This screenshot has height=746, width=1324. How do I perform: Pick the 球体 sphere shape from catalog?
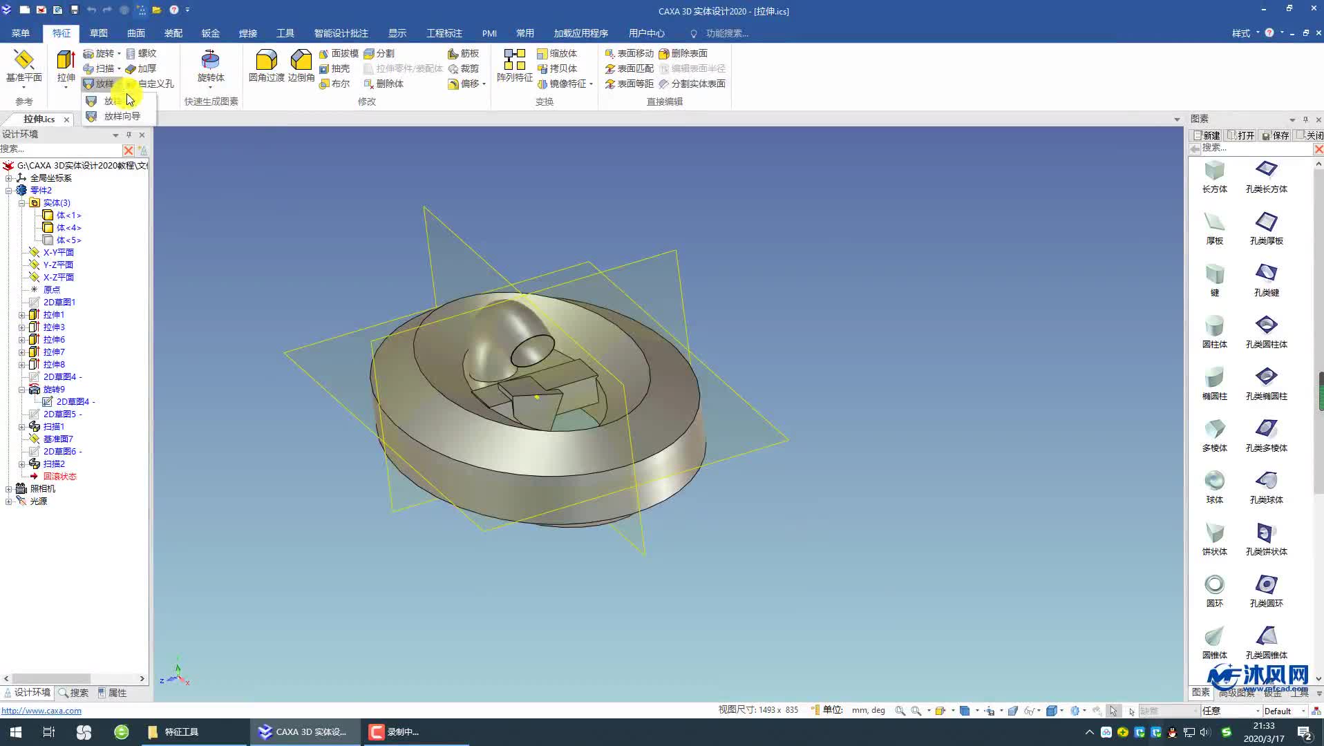(x=1214, y=488)
